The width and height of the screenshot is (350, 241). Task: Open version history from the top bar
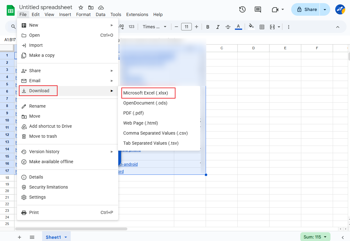click(x=242, y=9)
